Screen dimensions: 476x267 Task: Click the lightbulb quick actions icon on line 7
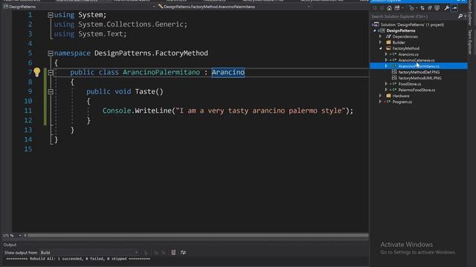tap(36, 72)
